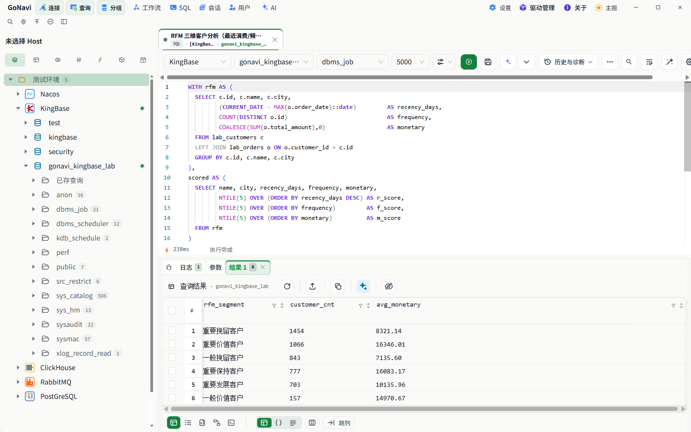Open column settings in results footer
This screenshot has width=691, height=432.
click(x=312, y=423)
